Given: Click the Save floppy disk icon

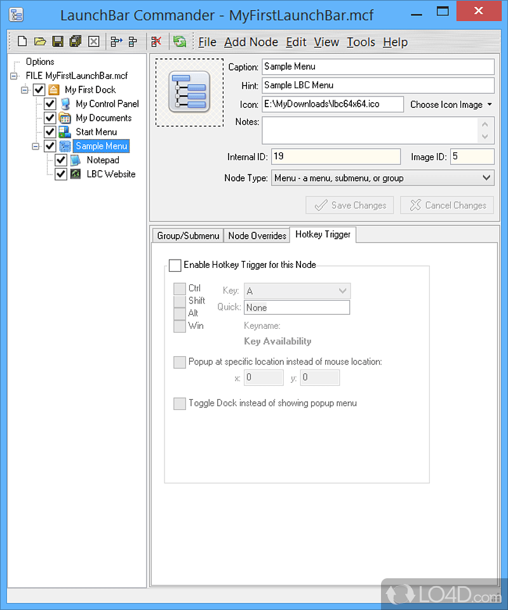Looking at the screenshot, I should tap(58, 41).
